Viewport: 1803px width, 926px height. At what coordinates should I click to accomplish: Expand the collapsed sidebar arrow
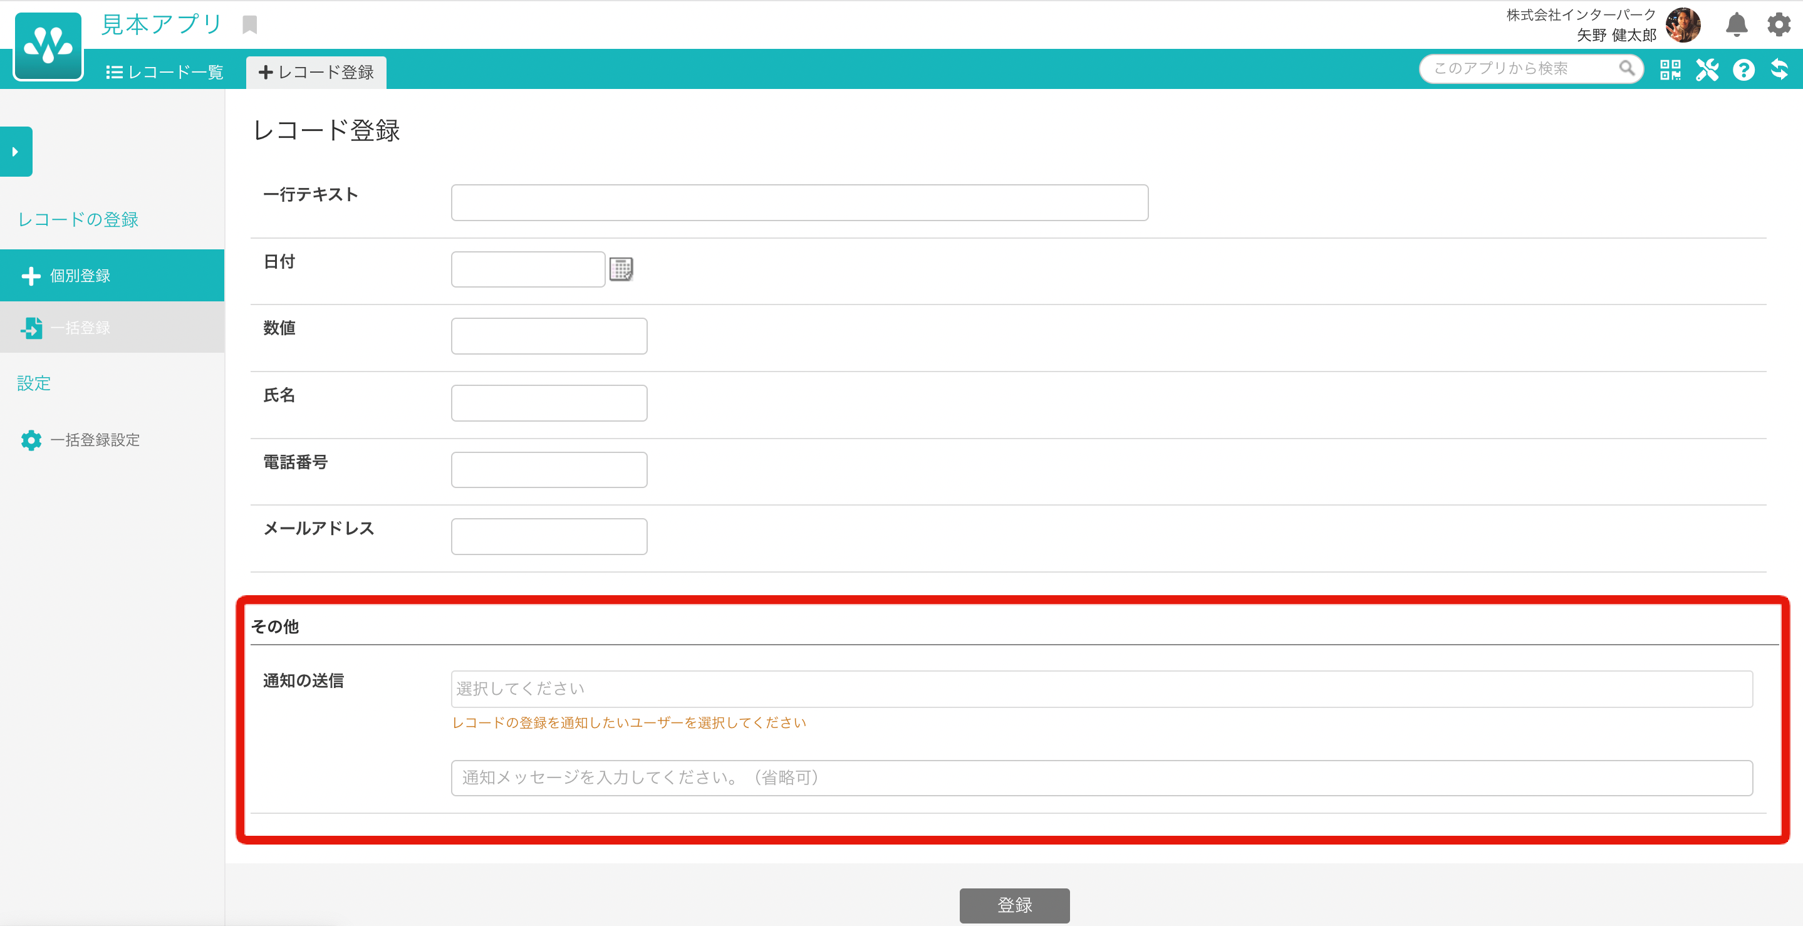pos(16,151)
